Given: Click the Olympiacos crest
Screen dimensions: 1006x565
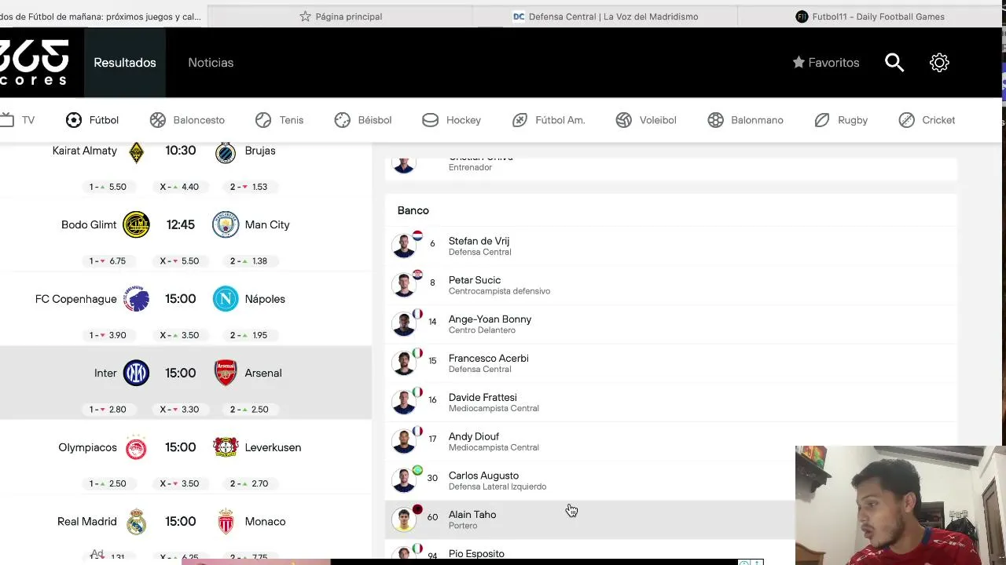Looking at the screenshot, I should click(136, 447).
